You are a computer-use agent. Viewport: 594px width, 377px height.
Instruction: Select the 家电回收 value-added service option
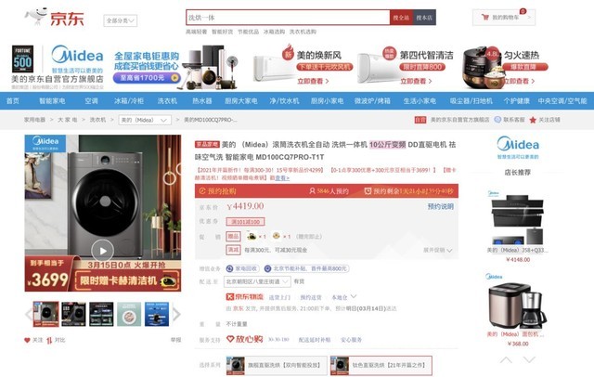click(x=241, y=268)
